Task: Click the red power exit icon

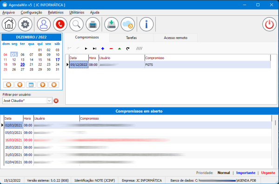Action: [x=269, y=24]
